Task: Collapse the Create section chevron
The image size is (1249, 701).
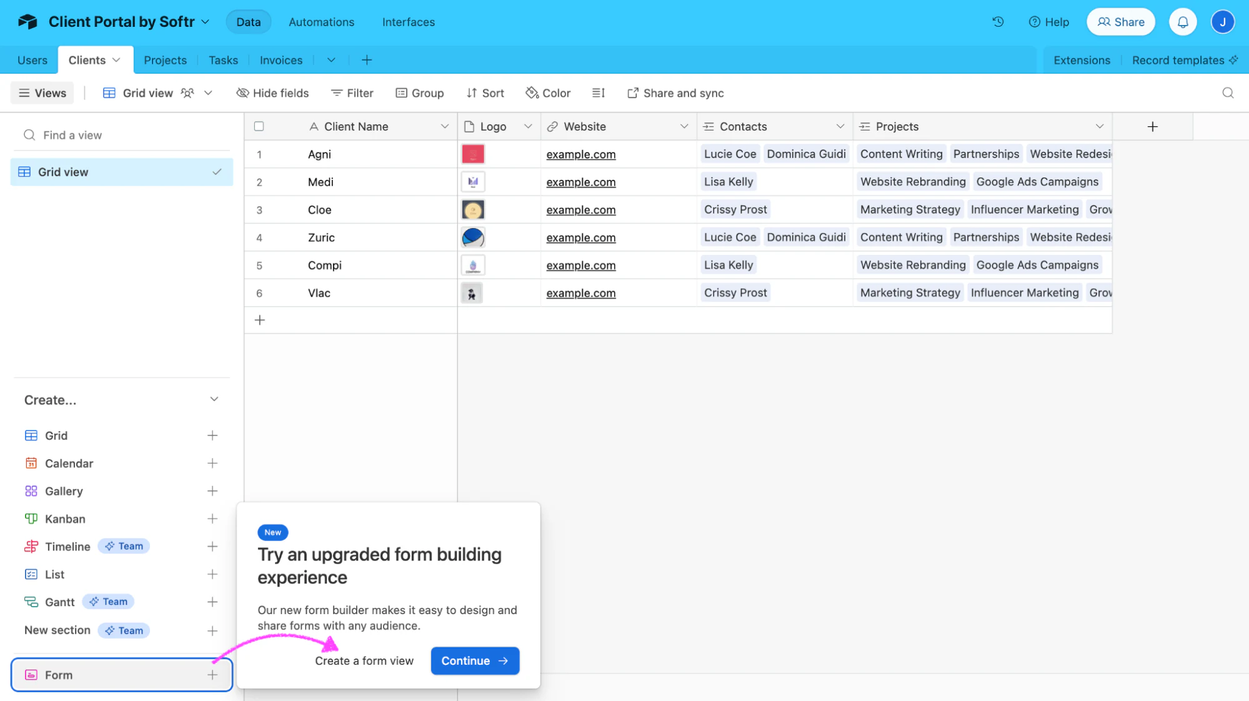Action: pos(214,399)
